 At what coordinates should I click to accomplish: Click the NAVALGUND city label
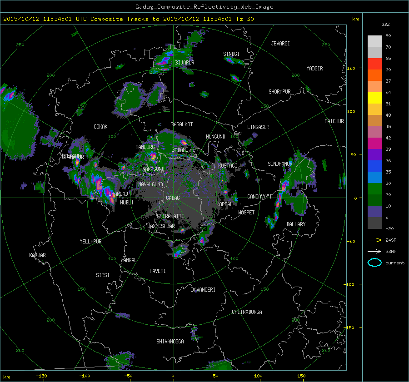(150, 184)
